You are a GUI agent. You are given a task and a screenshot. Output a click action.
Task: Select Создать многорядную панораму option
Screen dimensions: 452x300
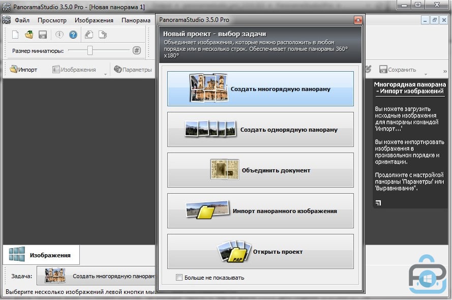[x=260, y=89]
